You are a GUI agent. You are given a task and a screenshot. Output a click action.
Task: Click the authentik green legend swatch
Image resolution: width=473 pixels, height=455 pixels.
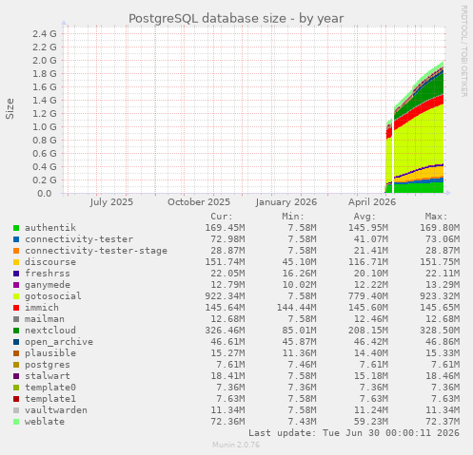click(16, 228)
